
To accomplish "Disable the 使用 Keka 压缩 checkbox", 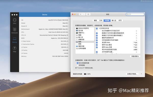I will 97,47.
